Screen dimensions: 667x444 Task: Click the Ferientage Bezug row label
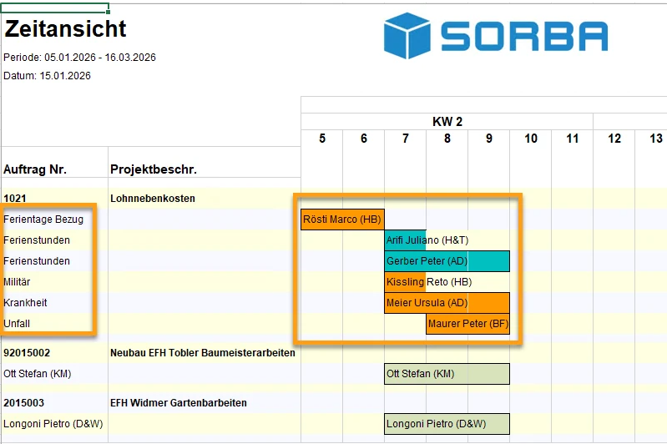[x=43, y=219]
